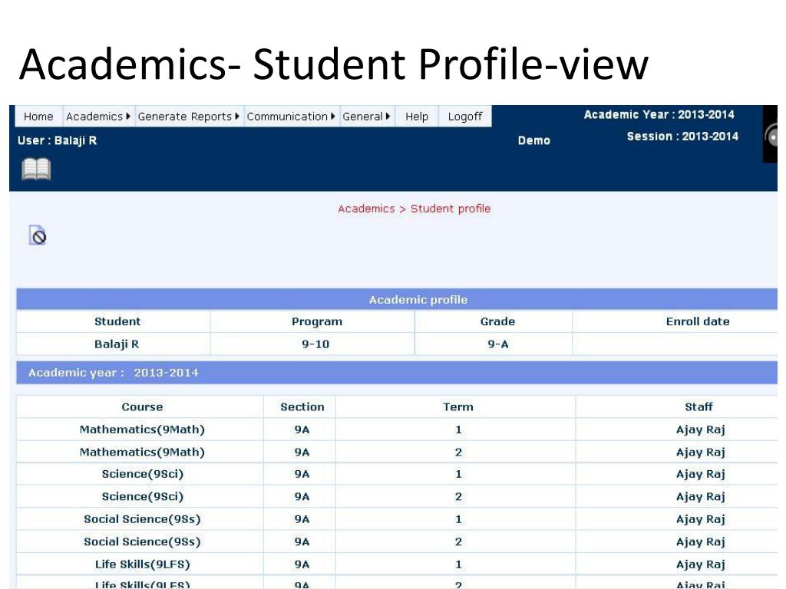Select the Staff column header
Viewport: 786px width, 589px height.
pos(698,406)
